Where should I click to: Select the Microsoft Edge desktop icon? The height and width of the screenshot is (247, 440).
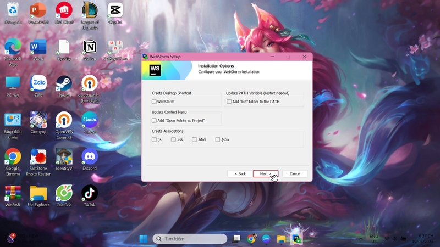pos(13,53)
